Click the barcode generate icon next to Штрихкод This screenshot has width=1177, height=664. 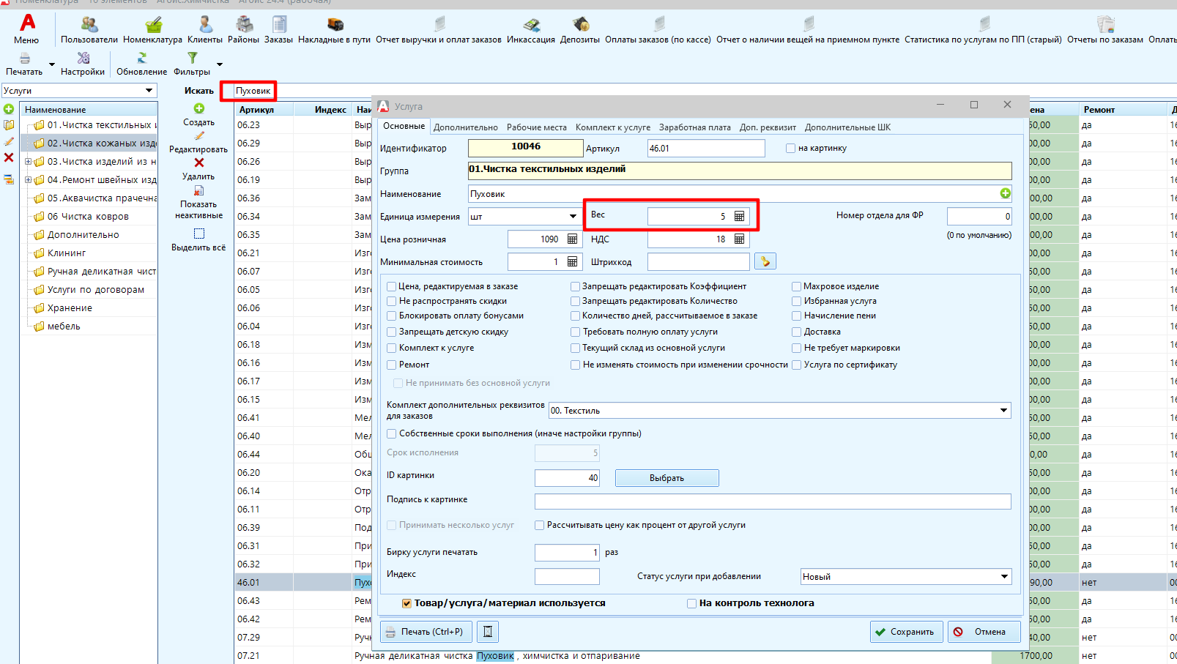click(x=765, y=261)
